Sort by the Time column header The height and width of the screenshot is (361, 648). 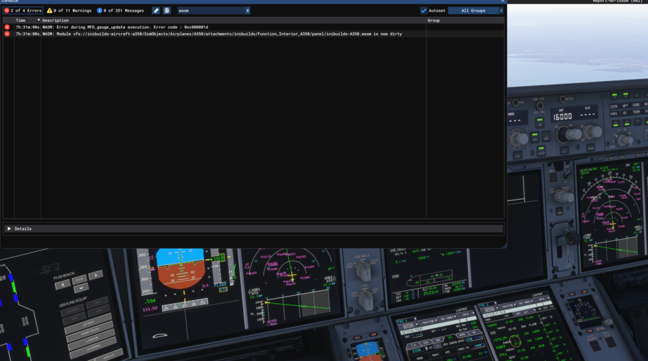tap(21, 21)
